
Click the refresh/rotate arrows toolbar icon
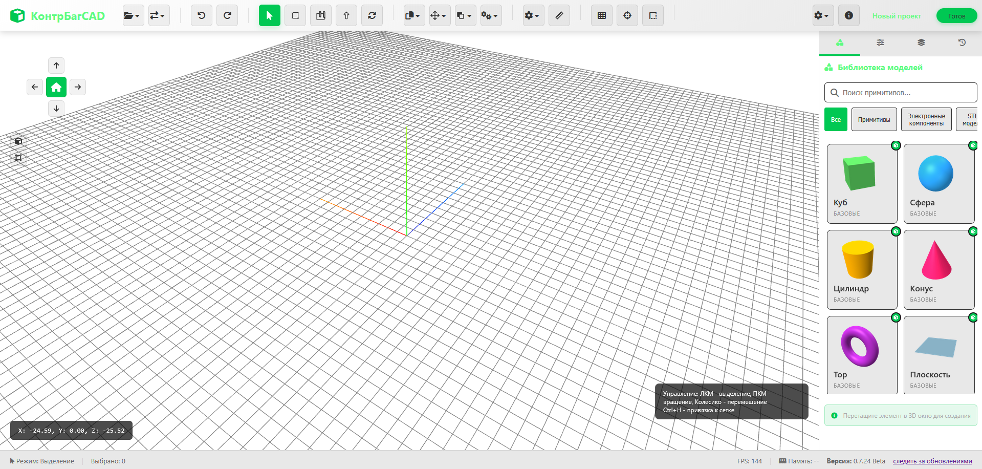point(372,15)
